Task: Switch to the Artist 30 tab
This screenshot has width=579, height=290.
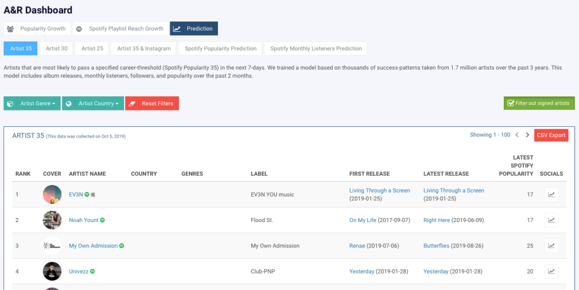Action: [x=57, y=49]
